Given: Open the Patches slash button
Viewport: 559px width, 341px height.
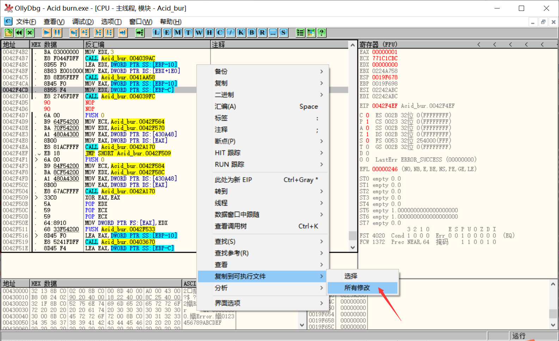Looking at the screenshot, I should (x=231, y=33).
